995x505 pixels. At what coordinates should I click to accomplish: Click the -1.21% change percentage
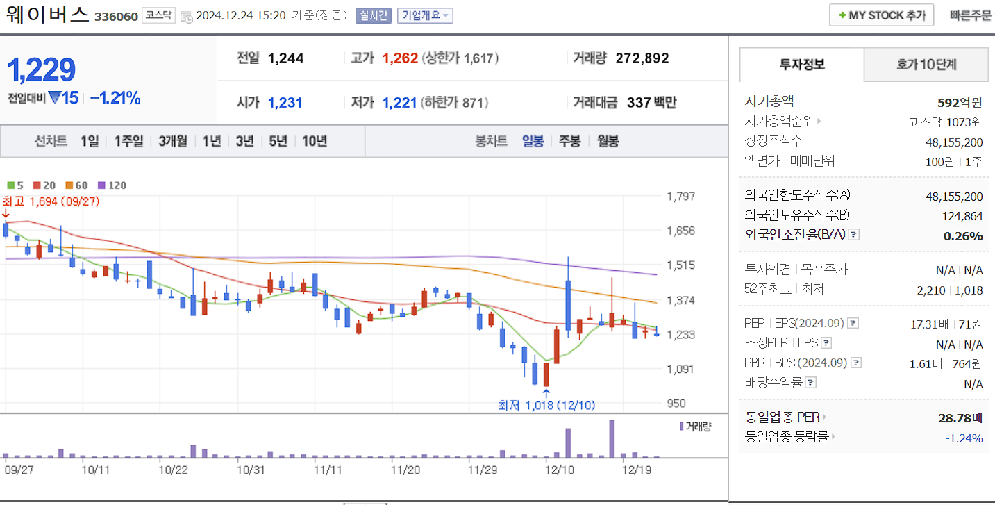115,98
